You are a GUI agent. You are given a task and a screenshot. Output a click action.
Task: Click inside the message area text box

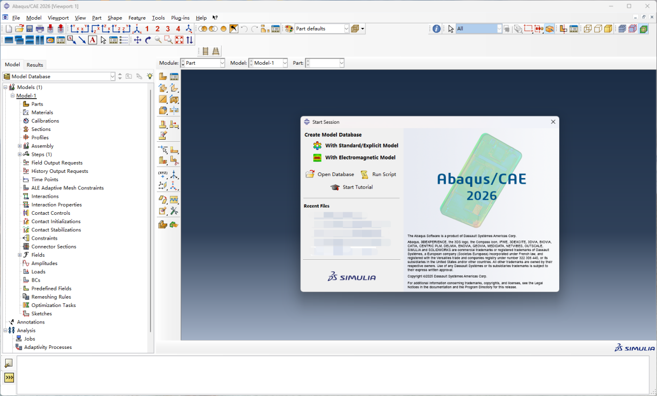click(333, 375)
